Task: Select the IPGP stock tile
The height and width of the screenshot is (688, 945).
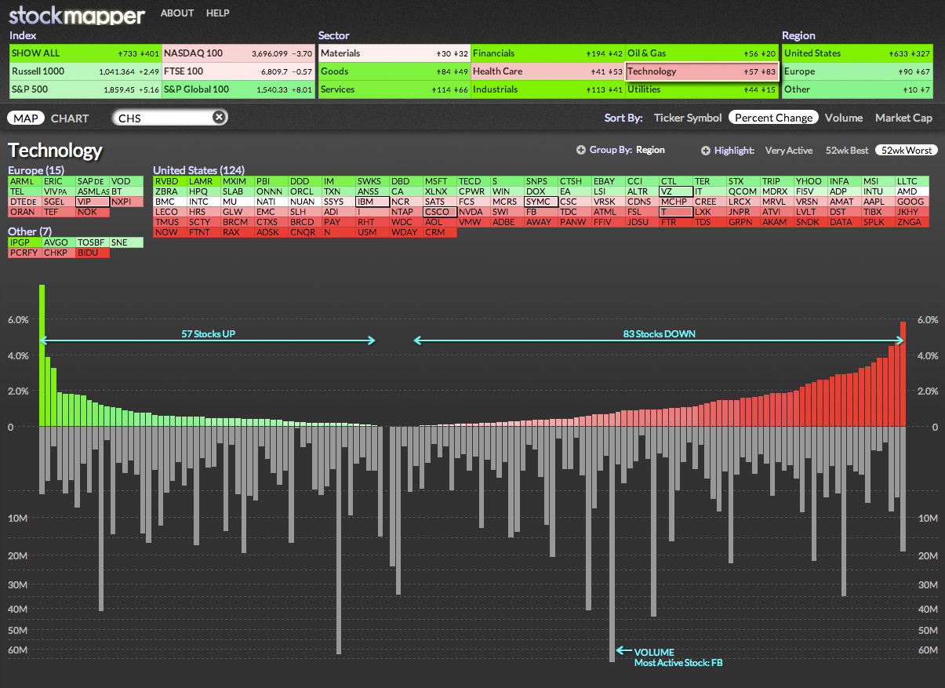Action: click(x=24, y=242)
